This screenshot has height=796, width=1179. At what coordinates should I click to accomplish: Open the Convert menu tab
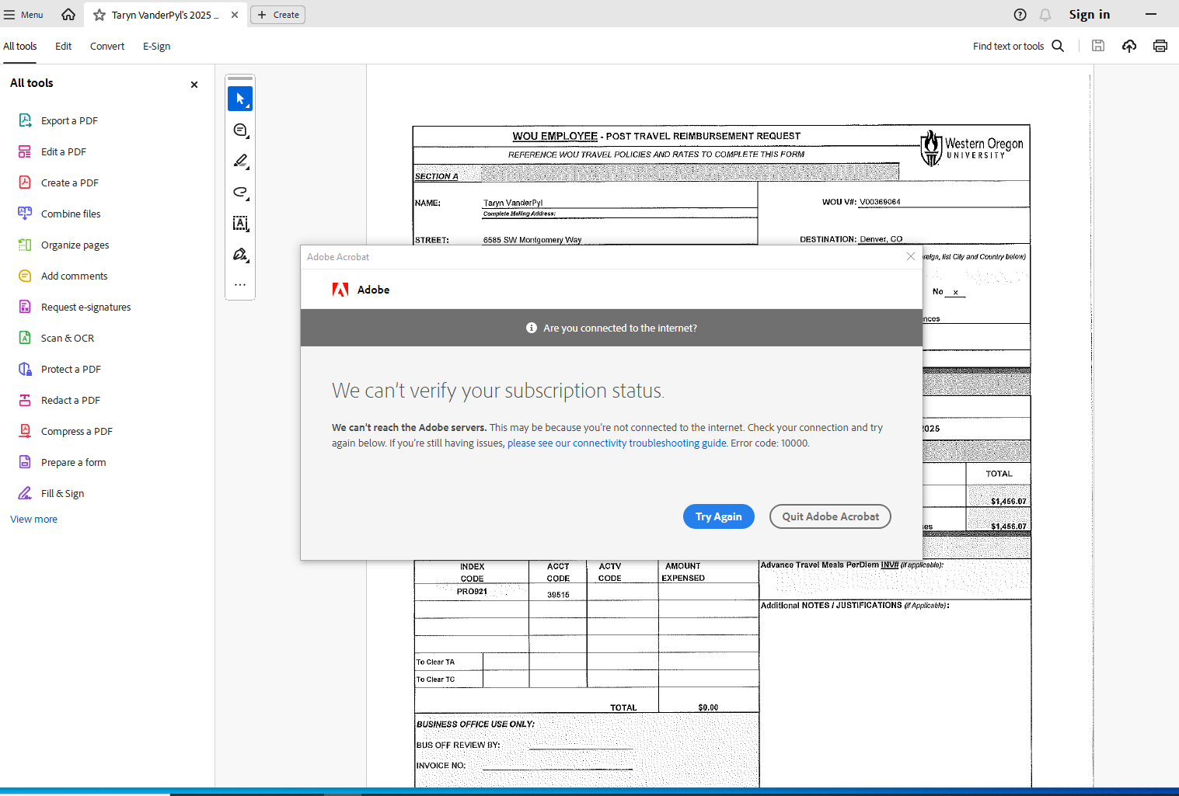click(x=107, y=47)
